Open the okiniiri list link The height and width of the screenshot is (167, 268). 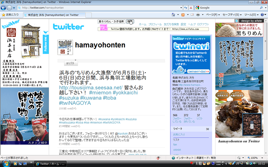point(177,150)
